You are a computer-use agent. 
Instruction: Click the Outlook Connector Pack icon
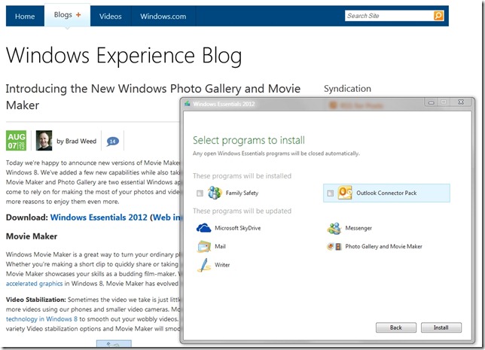click(x=346, y=193)
